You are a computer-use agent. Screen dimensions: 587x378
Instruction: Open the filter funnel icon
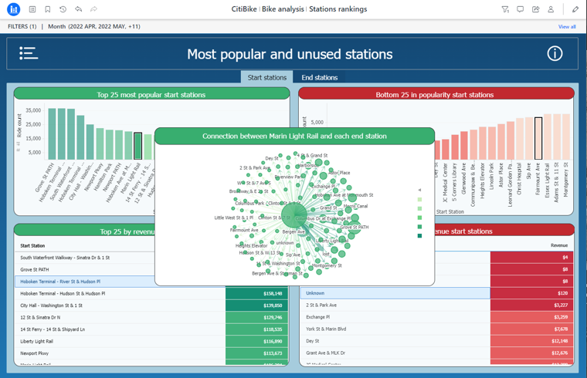click(x=505, y=9)
